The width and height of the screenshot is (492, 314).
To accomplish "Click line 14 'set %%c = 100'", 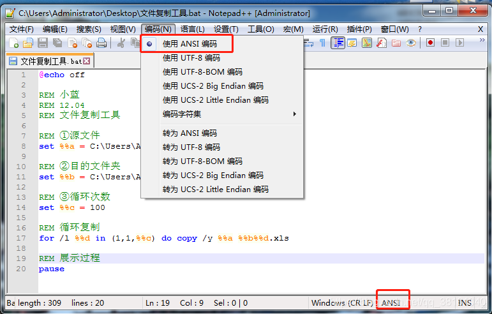I will tap(72, 207).
